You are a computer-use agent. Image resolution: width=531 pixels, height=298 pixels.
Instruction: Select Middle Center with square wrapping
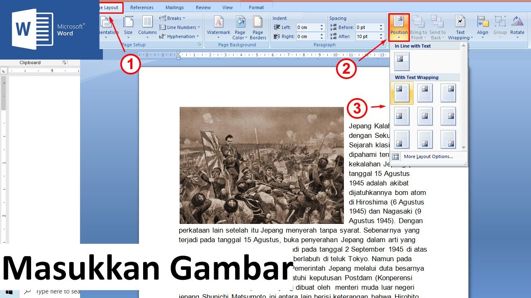425,116
